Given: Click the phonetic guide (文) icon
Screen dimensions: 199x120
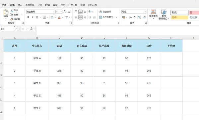Looking at the screenshot, I should pyautogui.click(x=67, y=17).
